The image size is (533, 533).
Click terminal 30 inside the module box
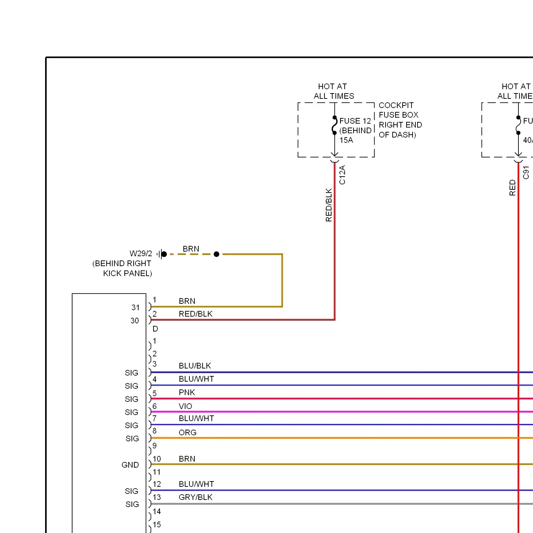(135, 321)
